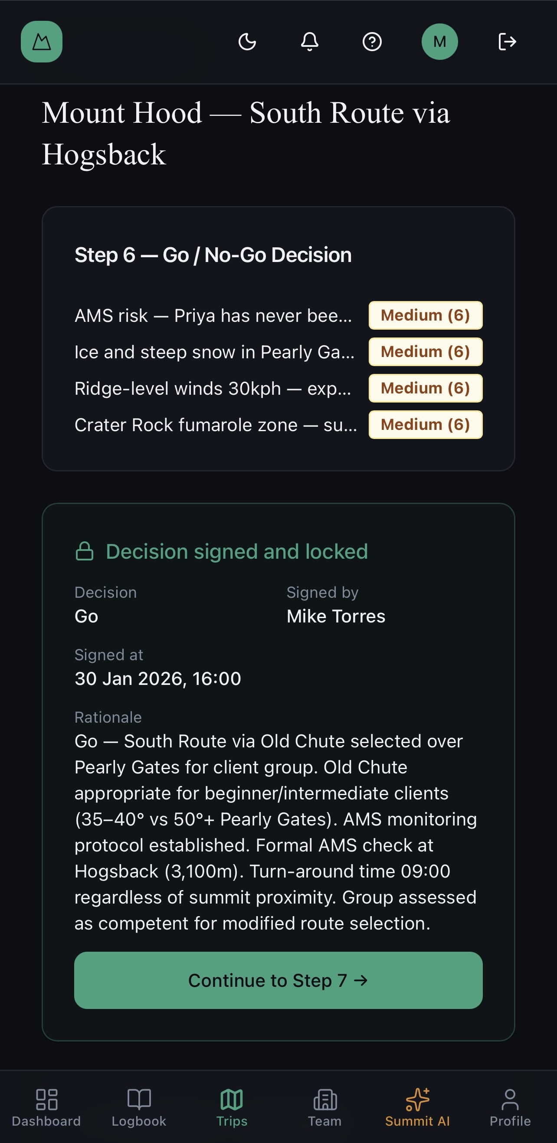Click the log out icon

[507, 42]
